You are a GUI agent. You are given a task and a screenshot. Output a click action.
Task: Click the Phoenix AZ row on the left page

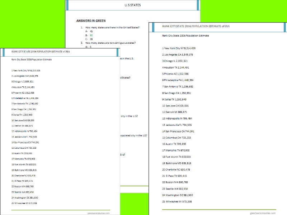click(23, 93)
